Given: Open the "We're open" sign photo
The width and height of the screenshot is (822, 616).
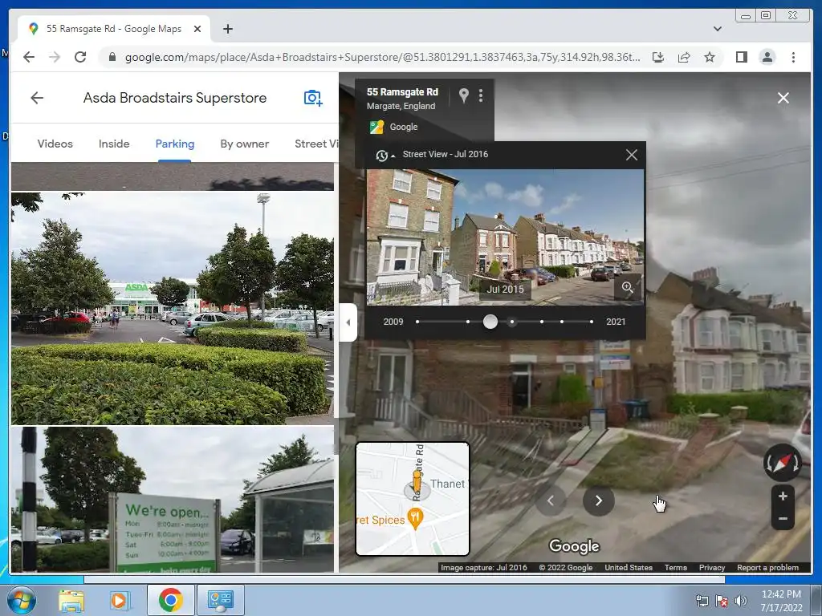Looking at the screenshot, I should point(173,499).
